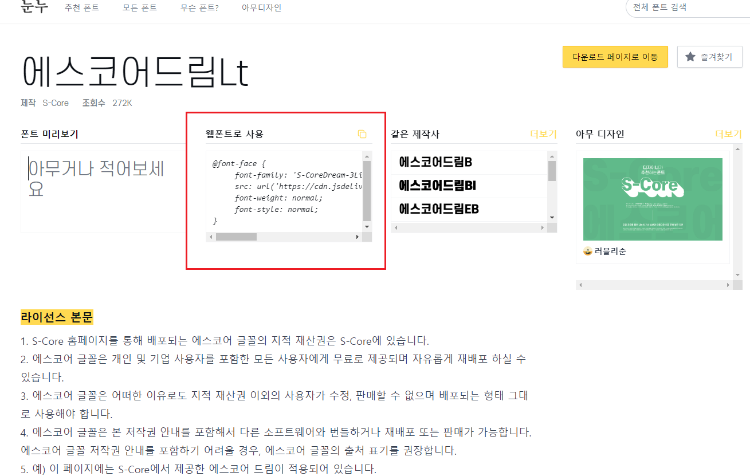Screen dimensions: 750x476
Task: Click 더보기 next to 아무 디자인
Action: coord(728,134)
